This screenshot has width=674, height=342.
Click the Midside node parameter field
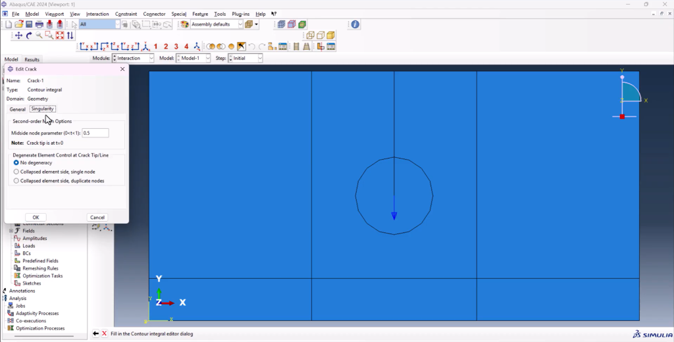click(95, 133)
